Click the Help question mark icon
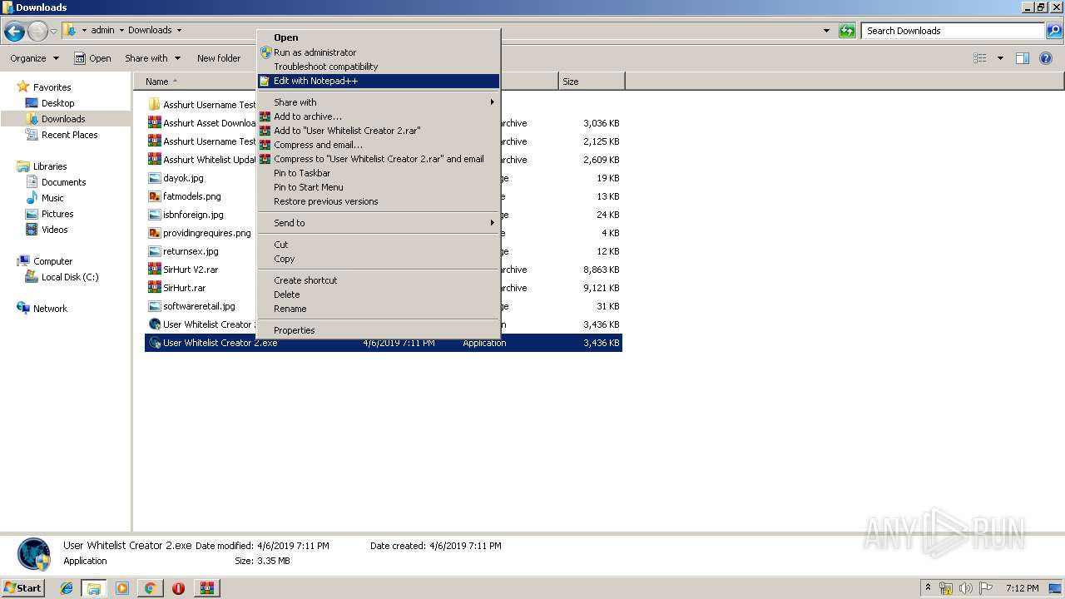This screenshot has width=1065, height=599. pyautogui.click(x=1047, y=58)
